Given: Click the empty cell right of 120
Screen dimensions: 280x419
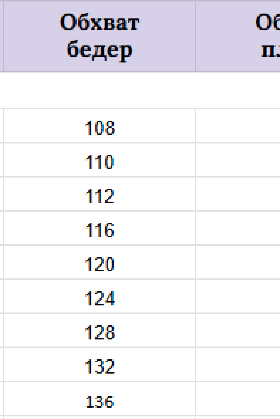Looking at the screenshot, I should (x=238, y=262).
